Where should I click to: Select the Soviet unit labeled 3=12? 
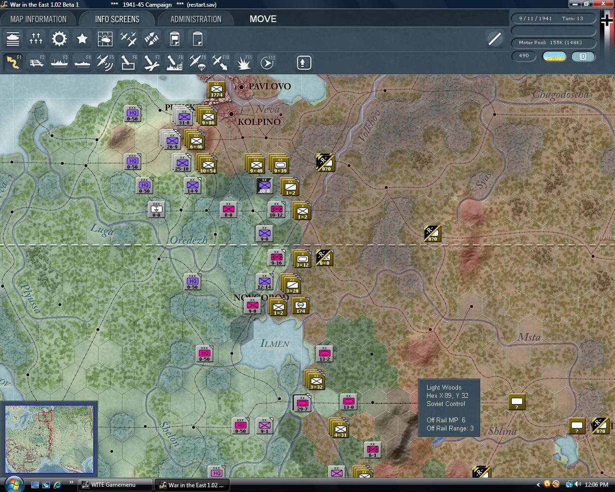(x=302, y=259)
